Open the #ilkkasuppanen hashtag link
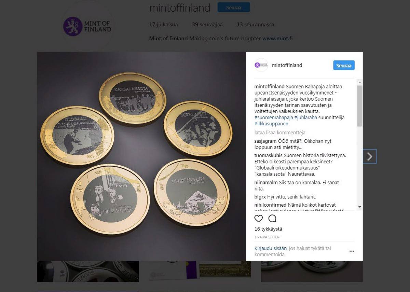The image size is (410, 292). [271, 124]
